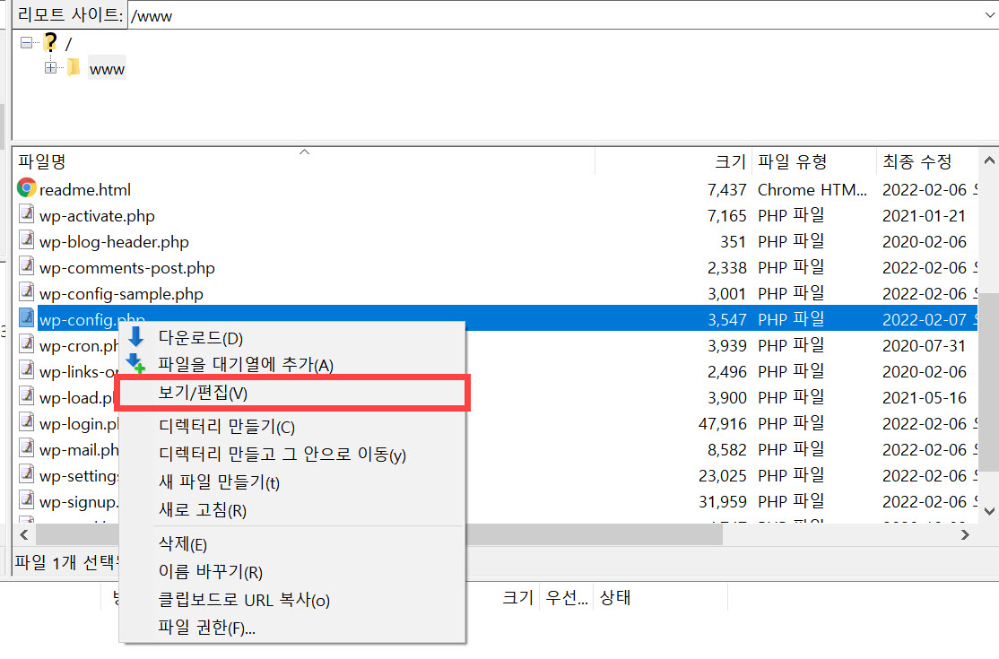Click the remote site path input field
This screenshot has width=999, height=659.
click(x=554, y=15)
